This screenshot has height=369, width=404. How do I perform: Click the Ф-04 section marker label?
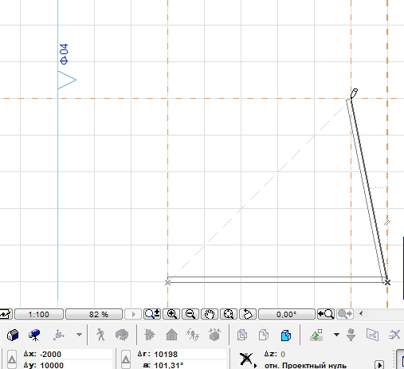tap(64, 54)
